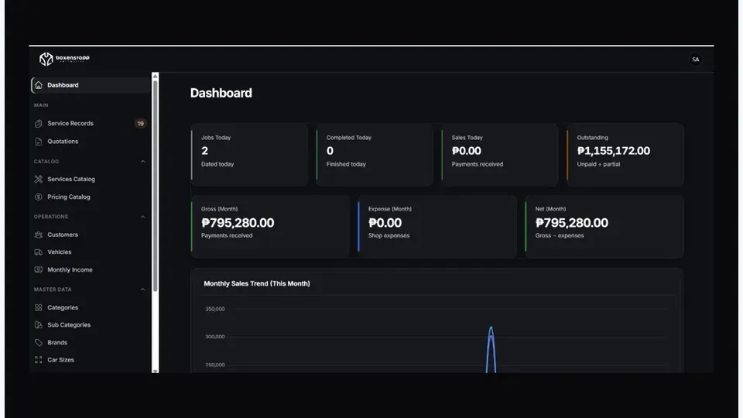
Task: Open the SA user avatar
Action: click(x=695, y=60)
